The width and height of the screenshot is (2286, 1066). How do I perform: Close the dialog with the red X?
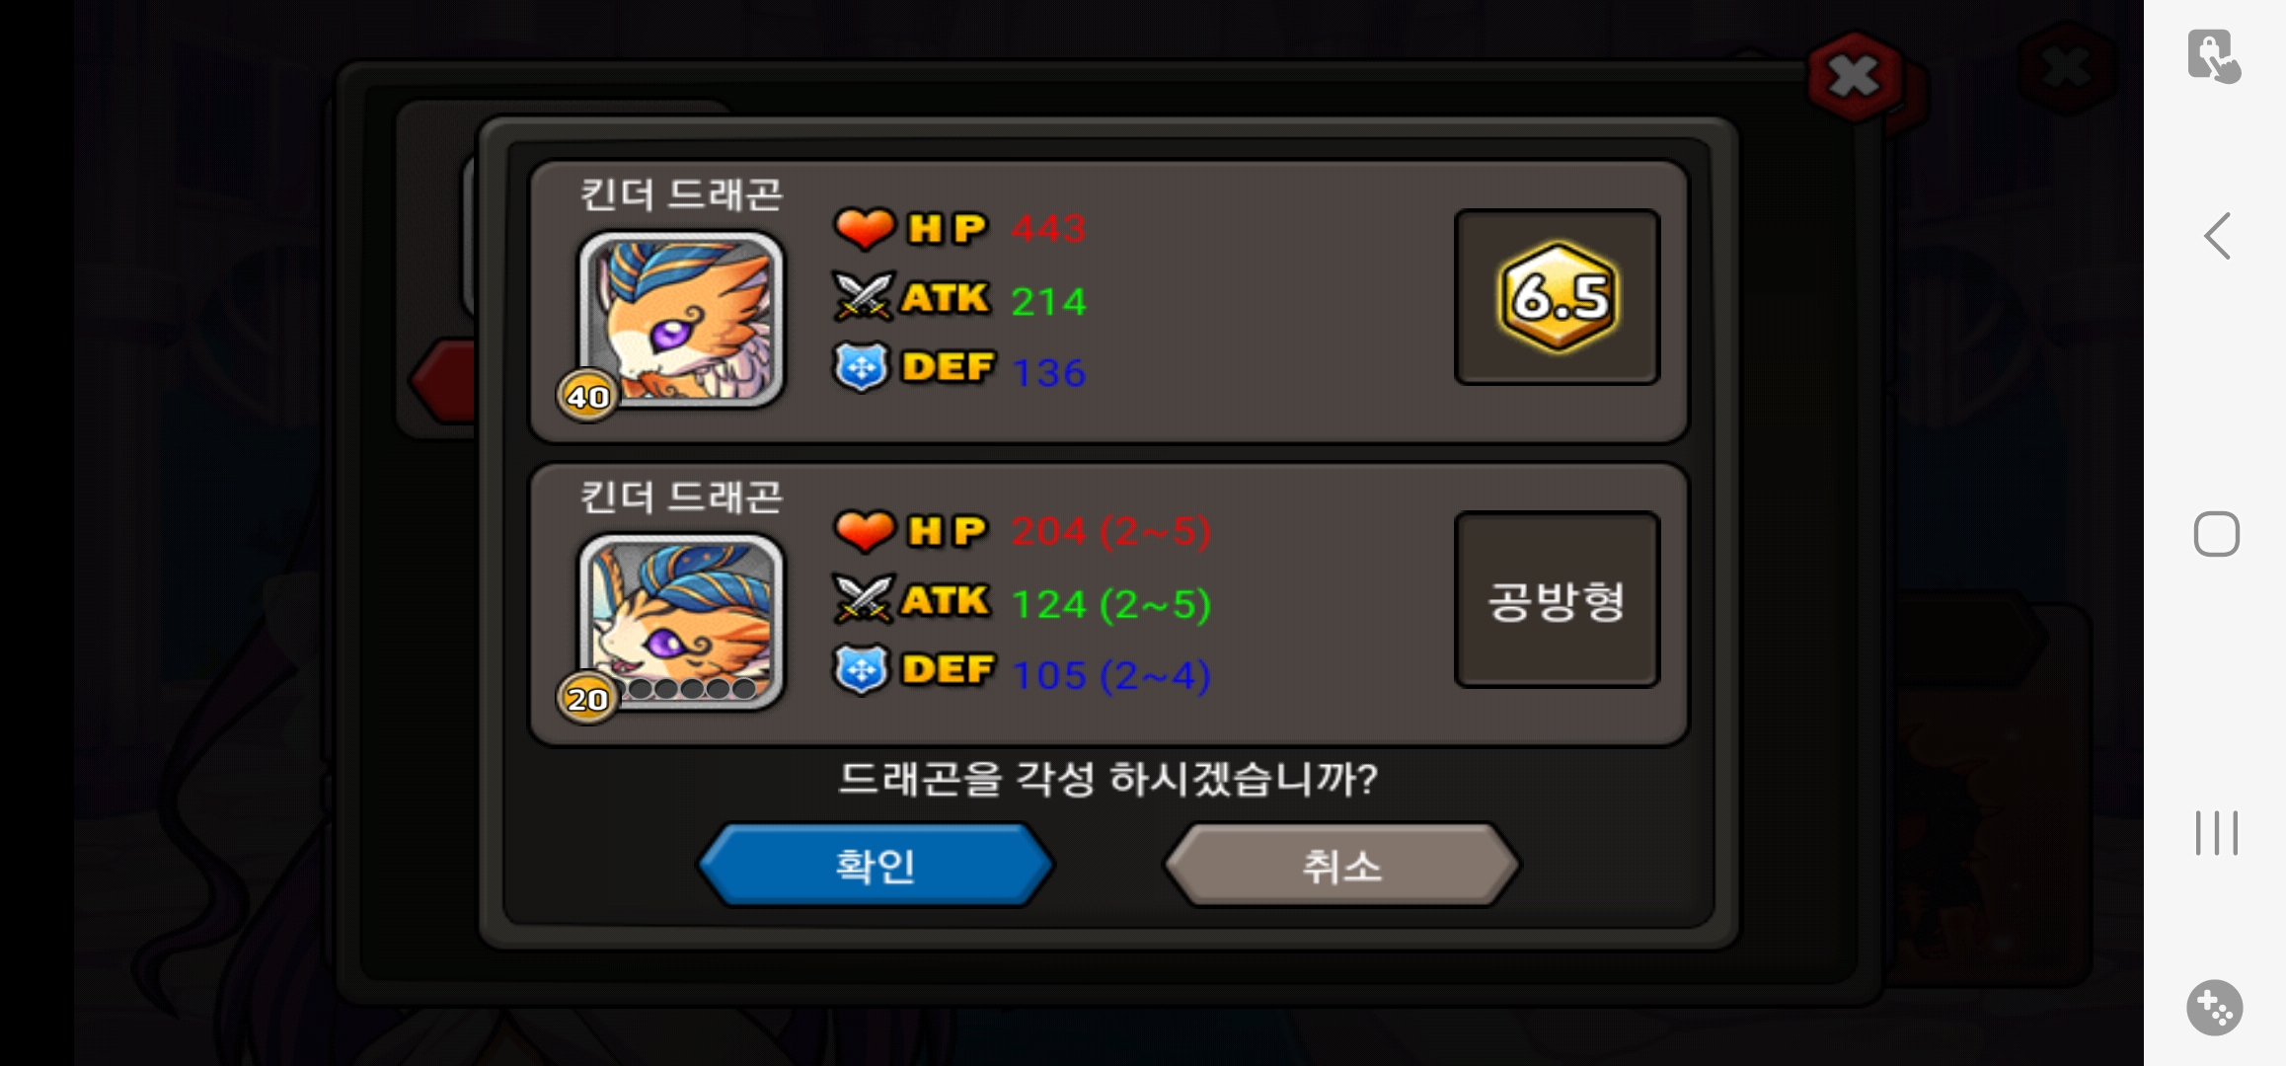(x=1855, y=77)
